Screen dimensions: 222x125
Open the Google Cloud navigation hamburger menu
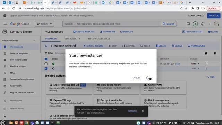5,24
